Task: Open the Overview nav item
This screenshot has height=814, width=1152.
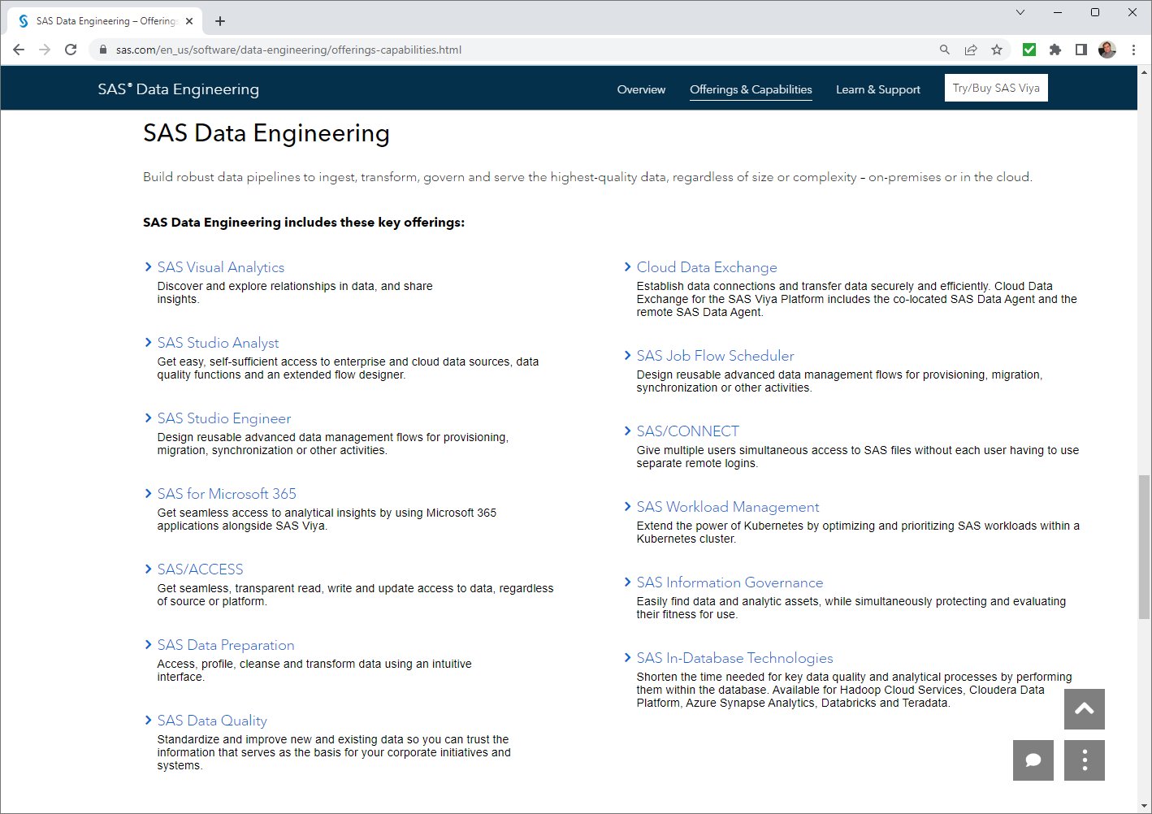Action: pos(641,89)
